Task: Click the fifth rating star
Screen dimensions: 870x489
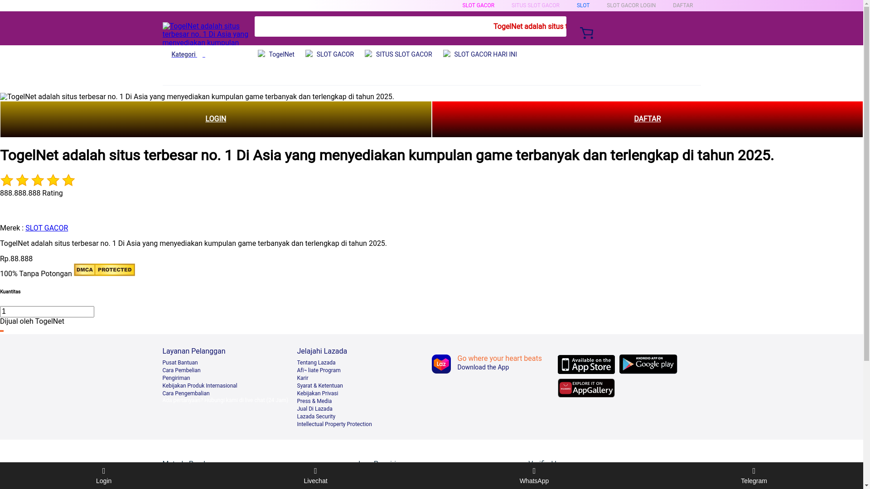Action: tap(68, 180)
